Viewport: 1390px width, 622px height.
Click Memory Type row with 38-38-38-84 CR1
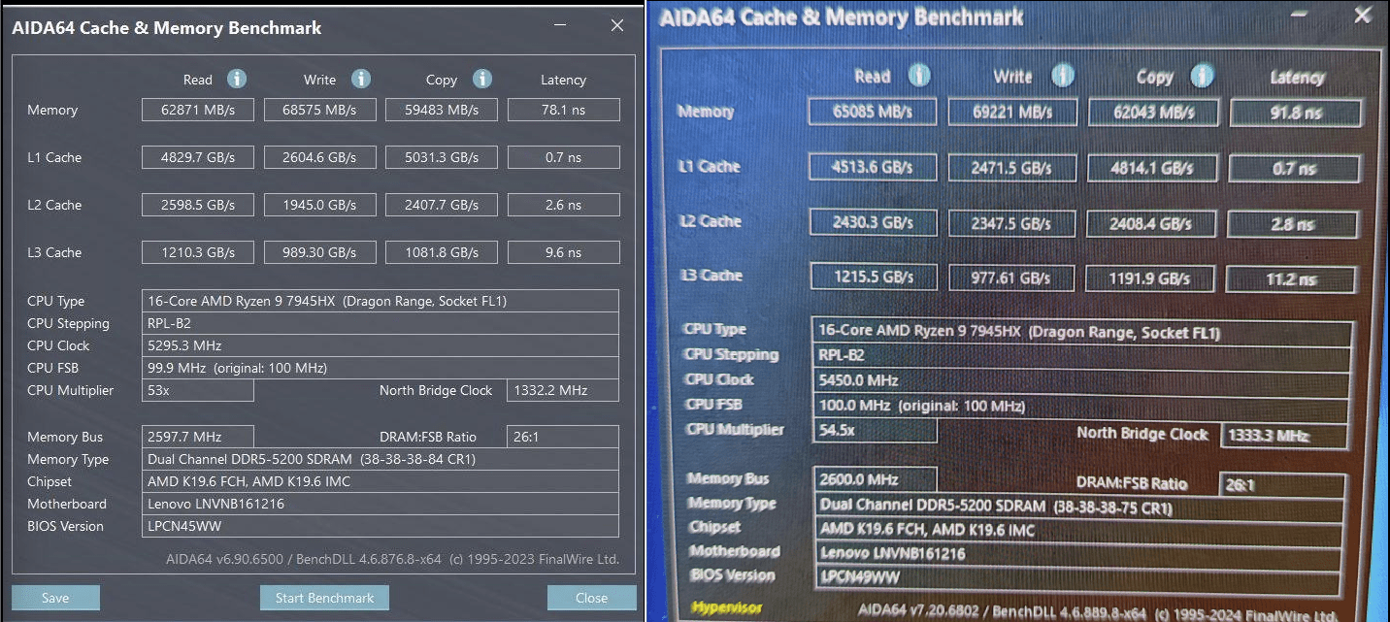381,459
